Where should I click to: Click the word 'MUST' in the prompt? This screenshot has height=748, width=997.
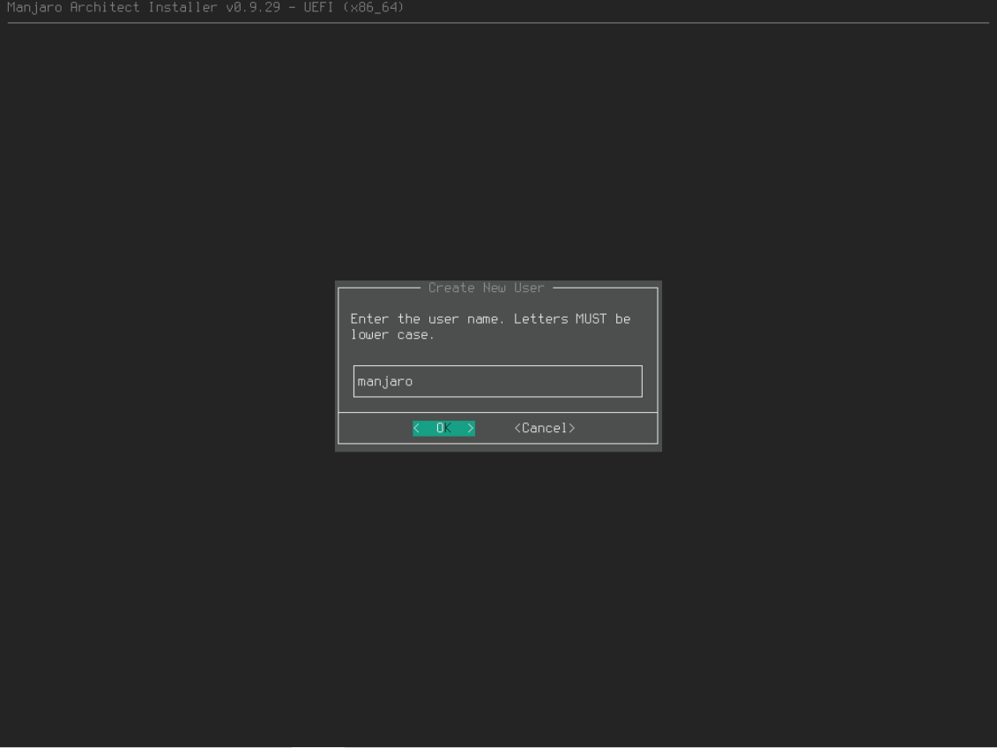tap(592, 319)
